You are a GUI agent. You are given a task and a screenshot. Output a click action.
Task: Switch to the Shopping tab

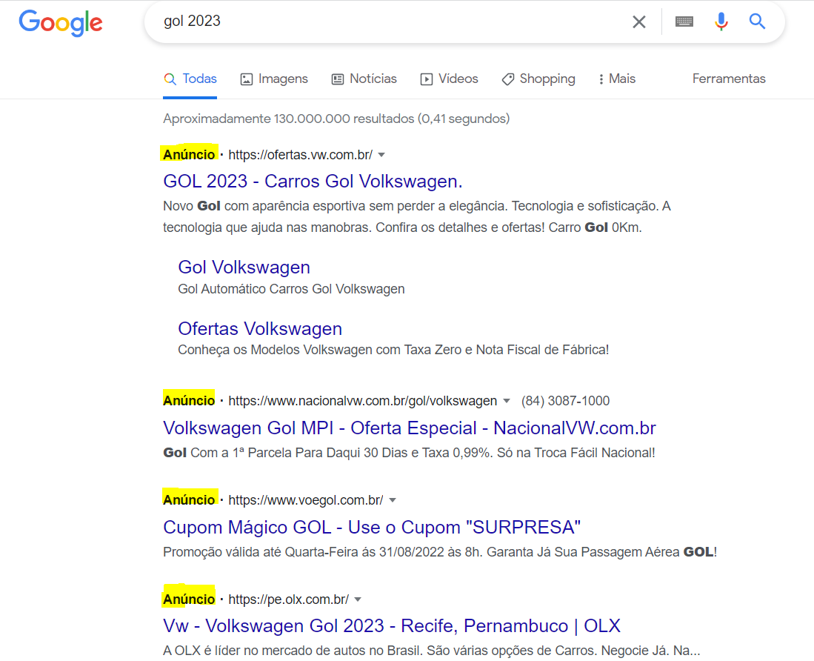coord(538,79)
